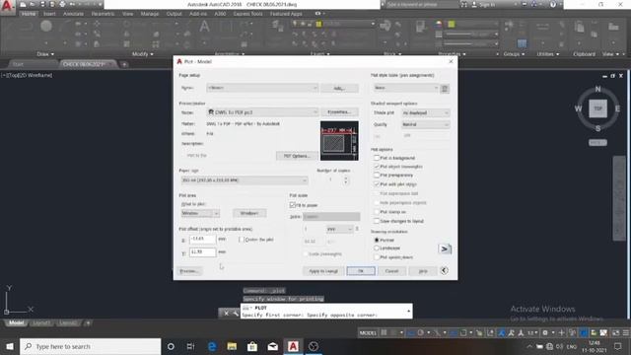
Task: Open the plot Scale custom dropdown
Action: [331, 217]
